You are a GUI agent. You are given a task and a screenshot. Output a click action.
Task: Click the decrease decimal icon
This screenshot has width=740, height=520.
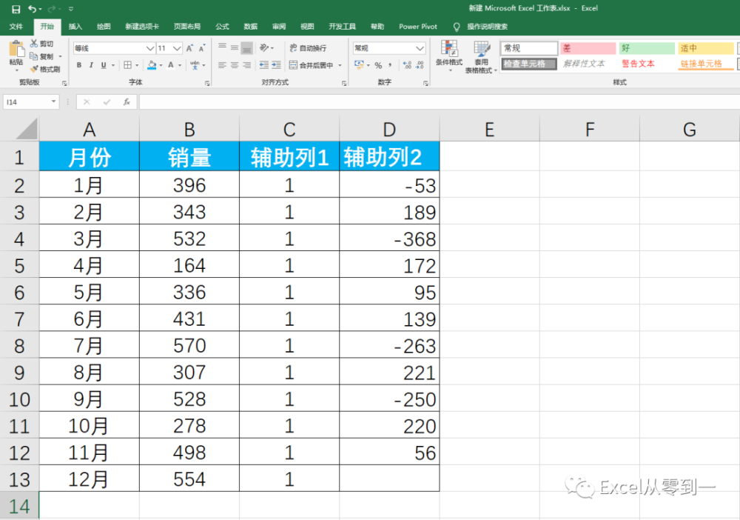tap(420, 65)
